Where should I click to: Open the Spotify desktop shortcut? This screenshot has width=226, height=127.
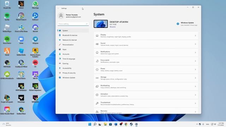point(7,17)
